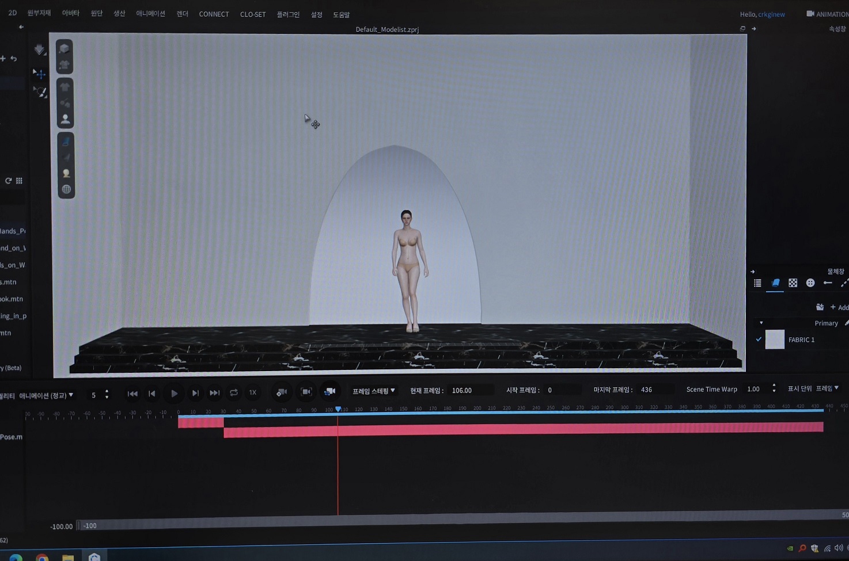Open the CLO-SET menu
Screen dimensions: 849x561
[252, 14]
